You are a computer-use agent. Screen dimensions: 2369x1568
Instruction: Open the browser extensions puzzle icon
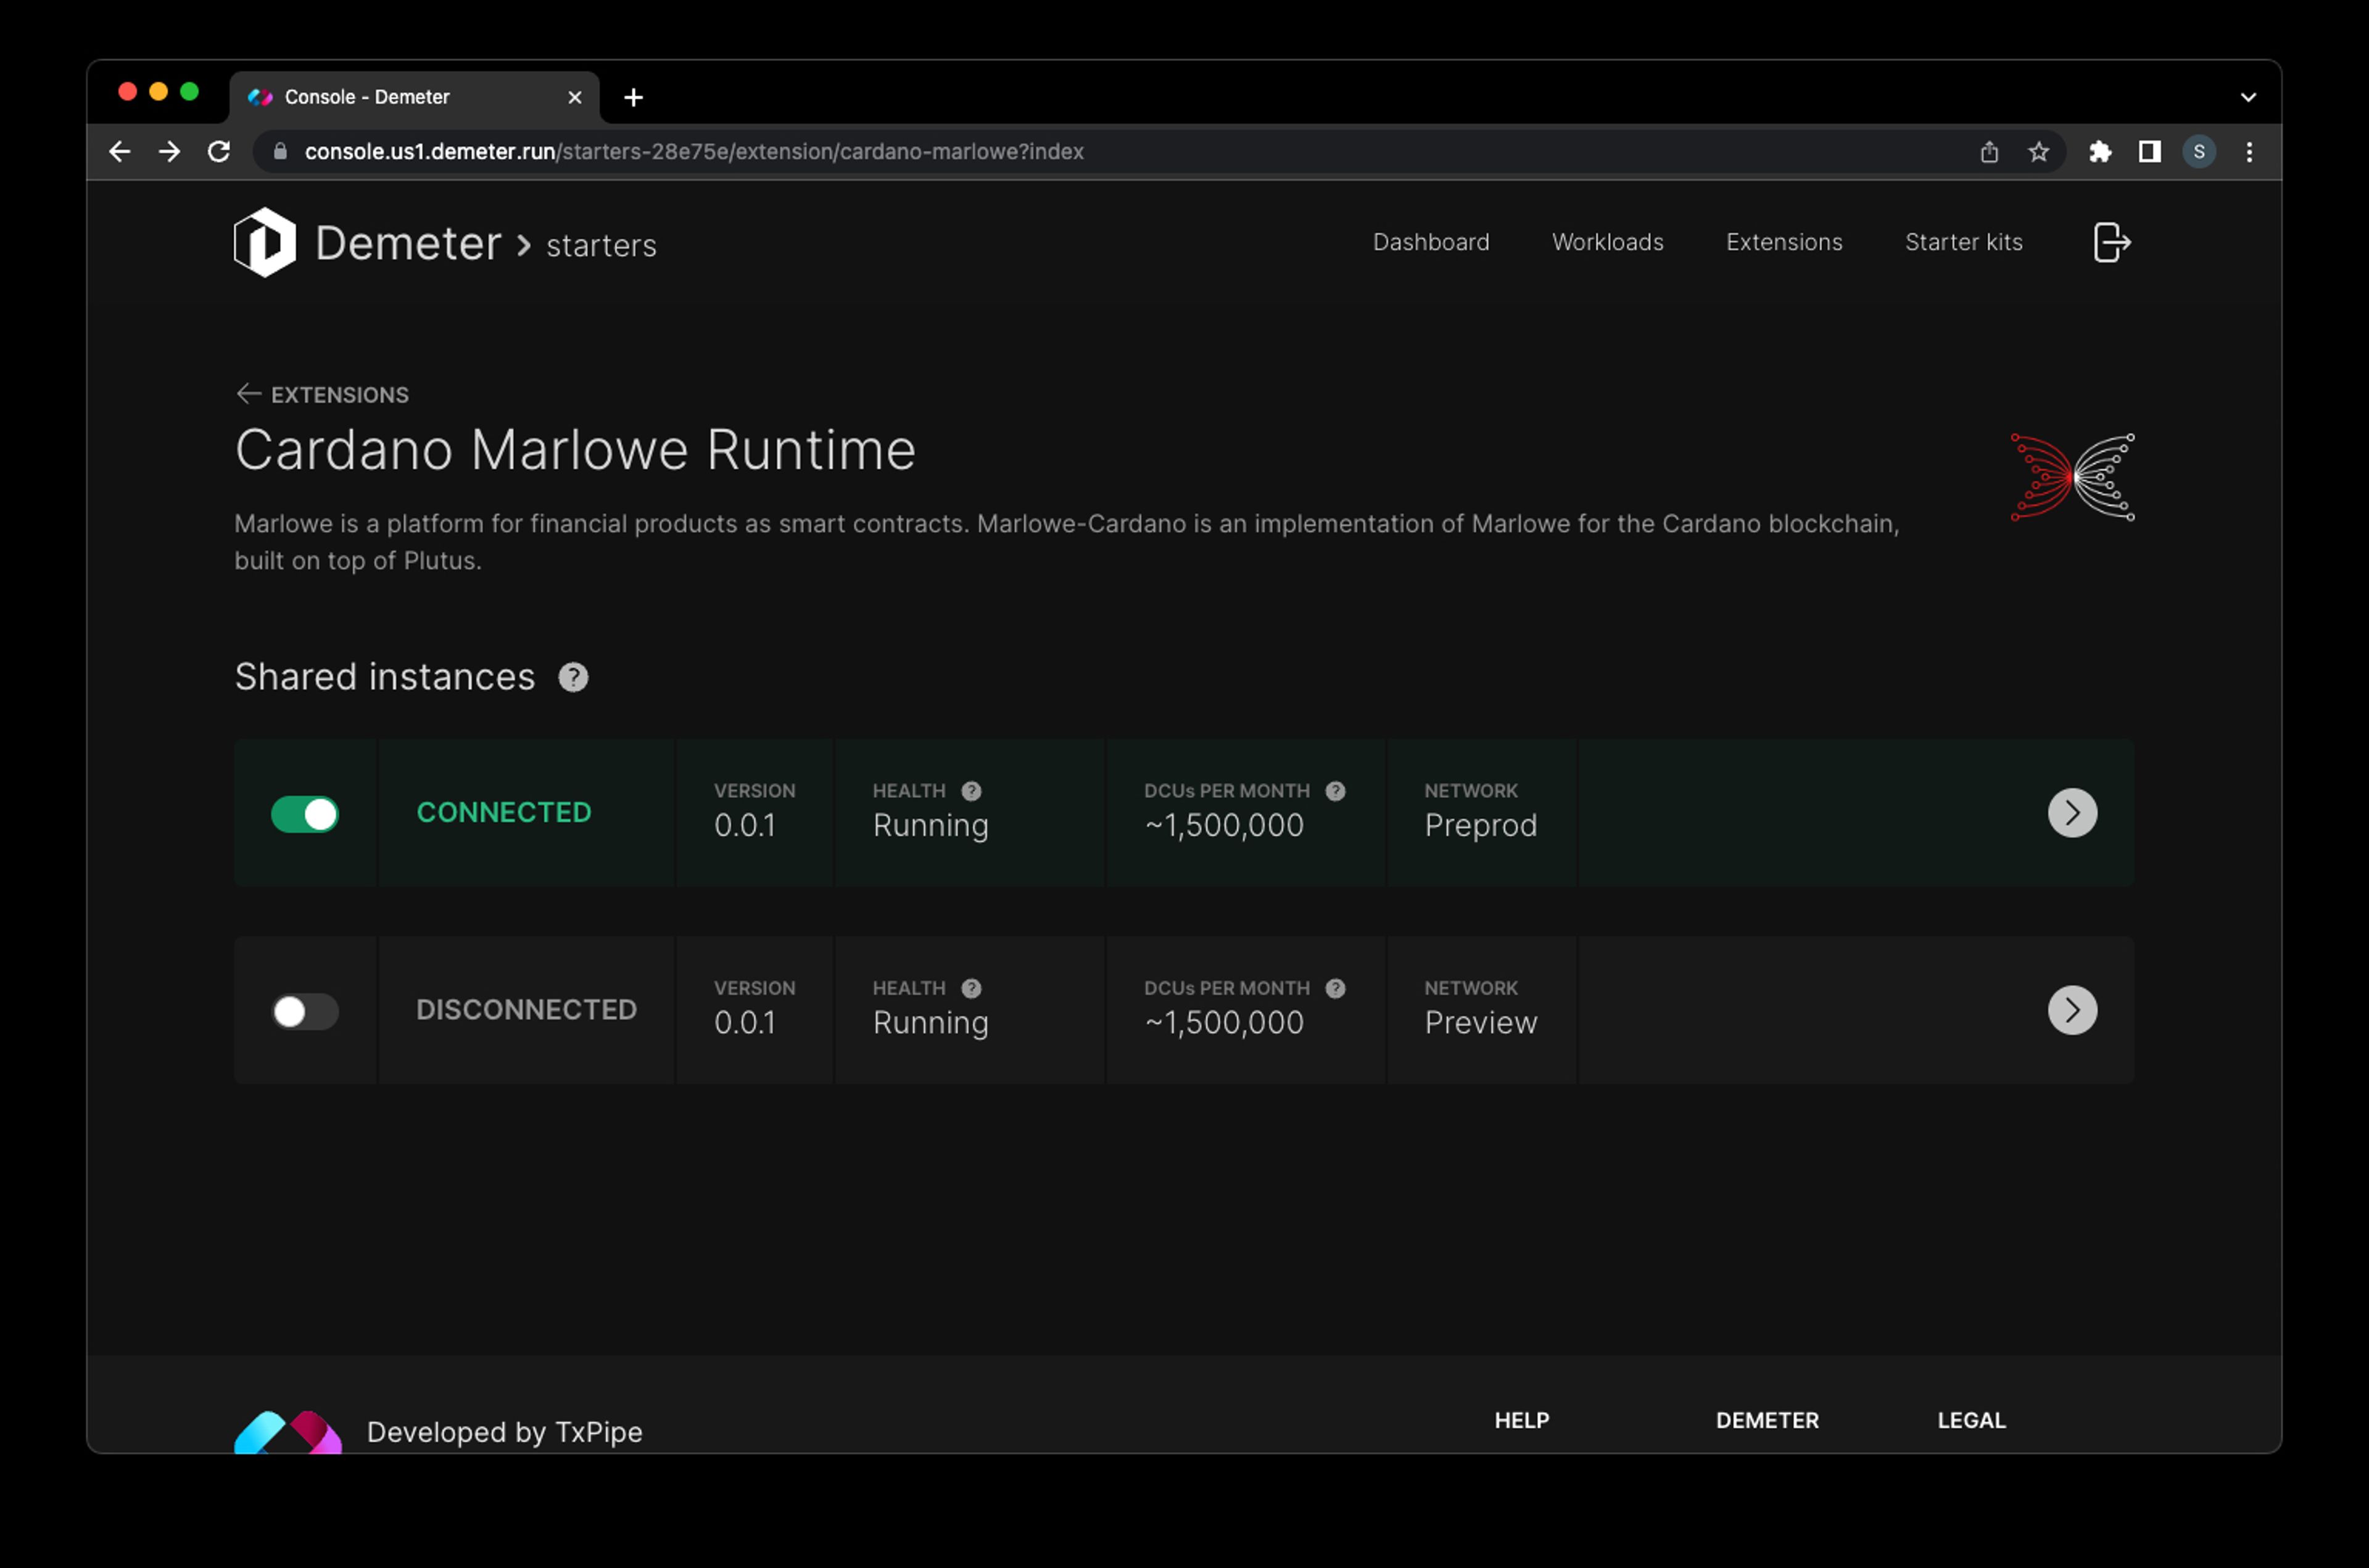pos(2100,152)
